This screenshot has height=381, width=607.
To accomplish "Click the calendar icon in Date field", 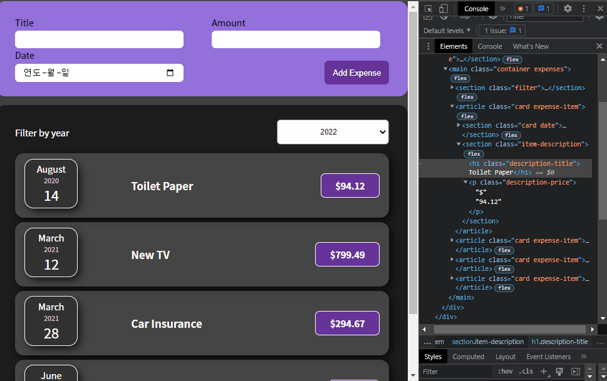I will click(x=170, y=73).
